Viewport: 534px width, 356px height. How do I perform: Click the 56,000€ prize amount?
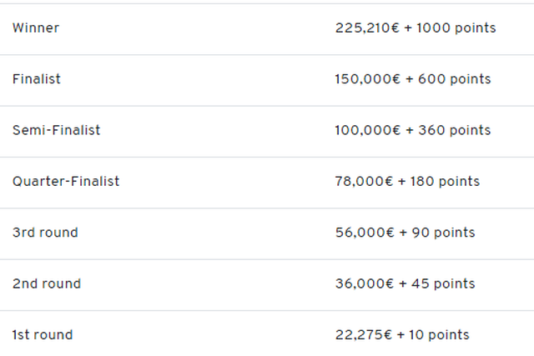pos(360,233)
